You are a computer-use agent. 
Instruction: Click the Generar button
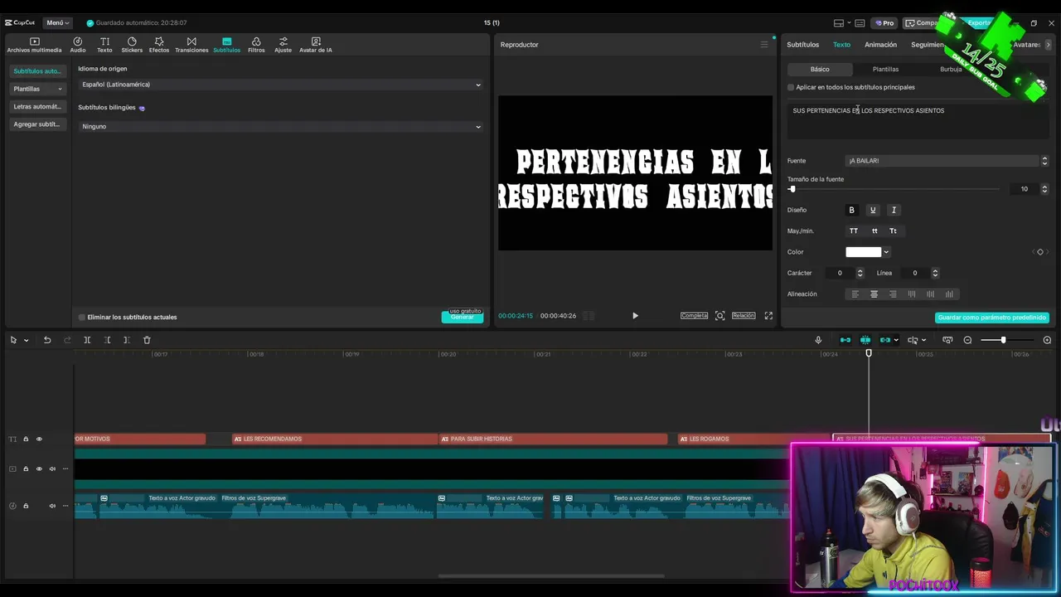(x=462, y=318)
